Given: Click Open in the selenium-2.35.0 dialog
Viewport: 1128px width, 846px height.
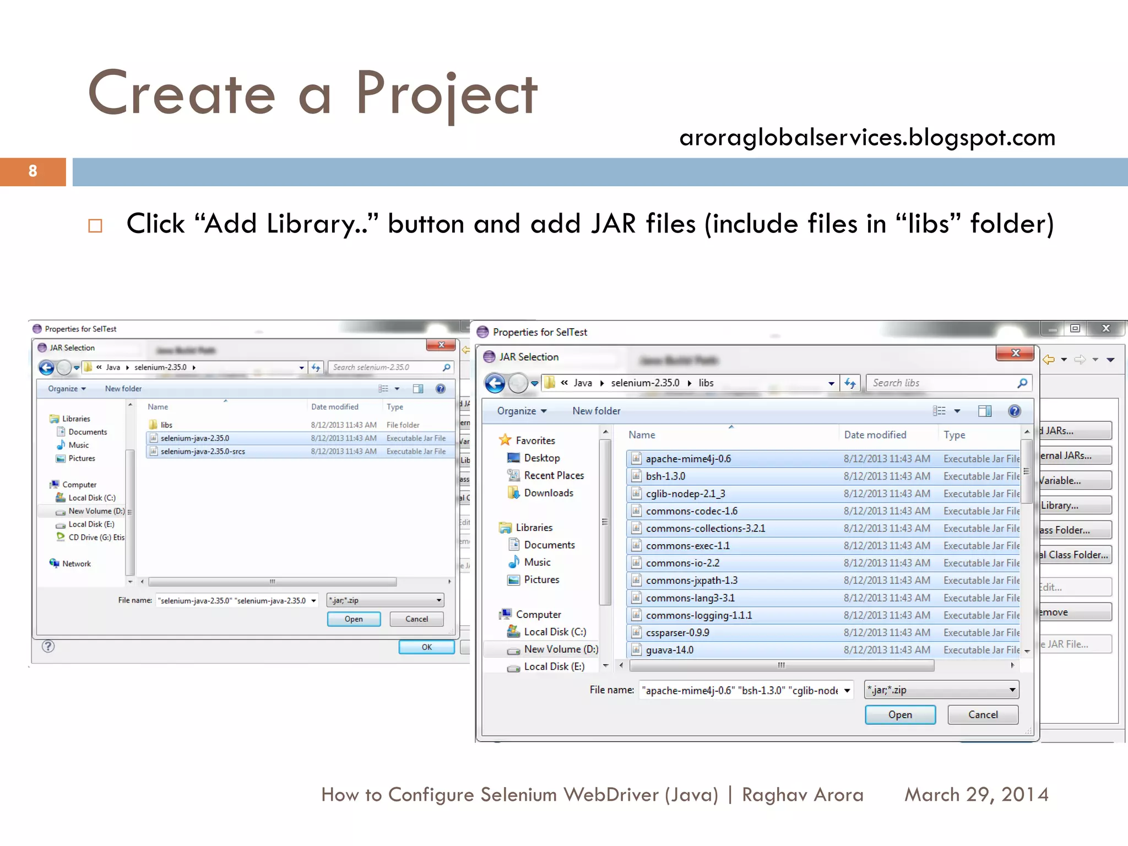Looking at the screenshot, I should click(x=354, y=619).
